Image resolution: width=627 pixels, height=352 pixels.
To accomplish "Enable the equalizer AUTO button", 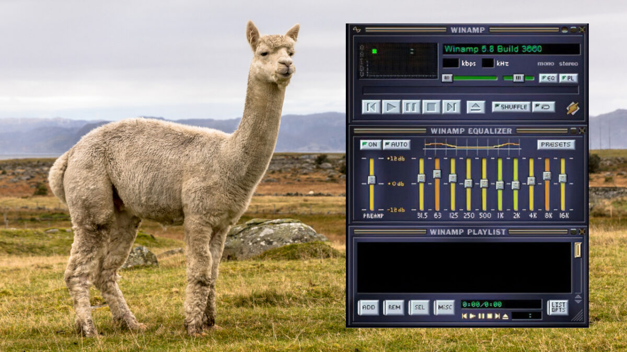I will point(397,144).
